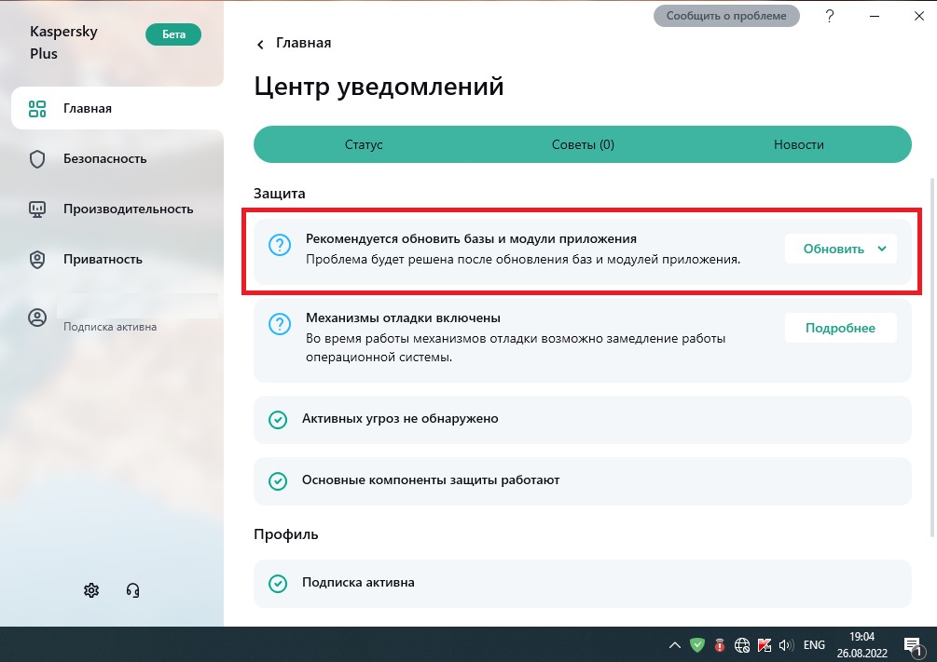Screen dimensions: 937x662
Task: Open the Приватность section
Action: pos(103,259)
